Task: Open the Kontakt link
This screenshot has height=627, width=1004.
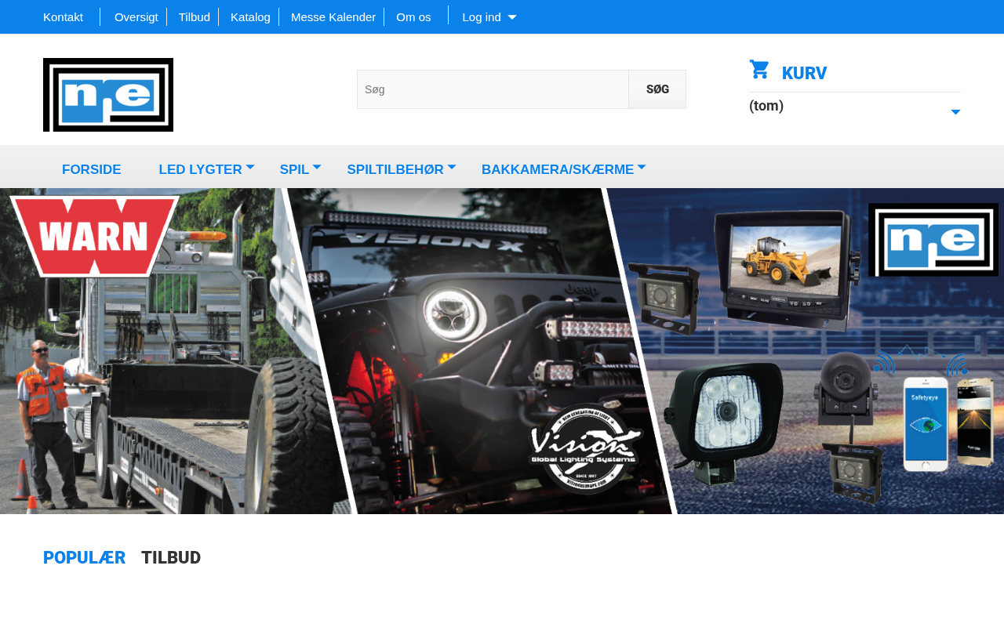Action: coord(63,17)
